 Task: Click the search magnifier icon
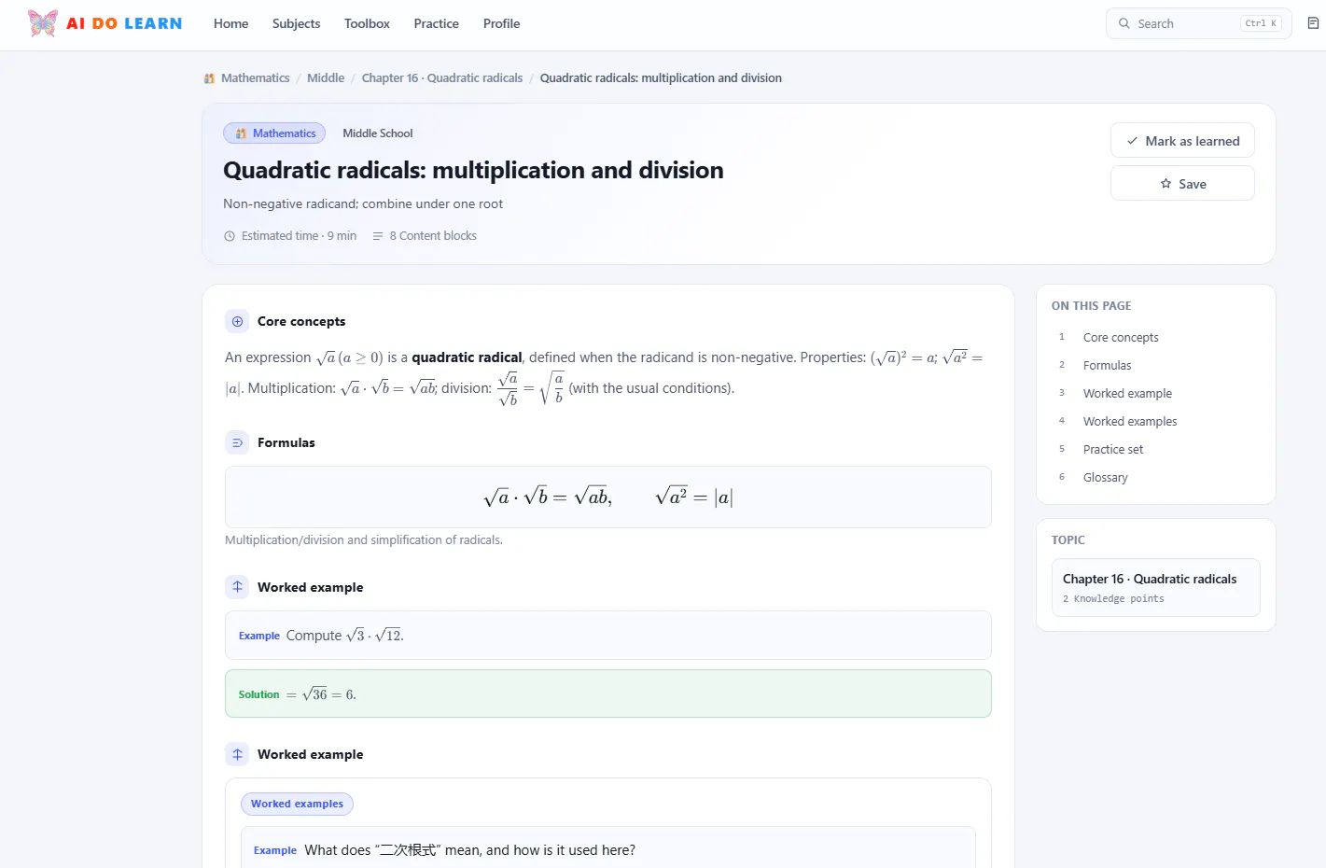[x=1124, y=23]
